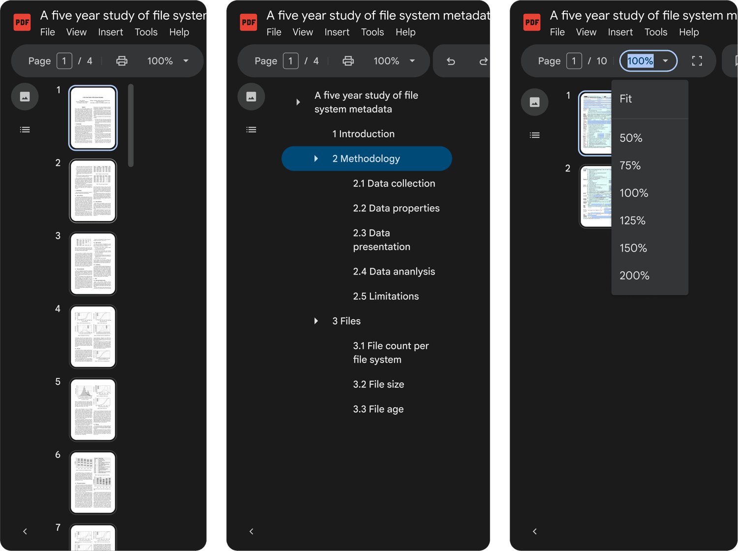This screenshot has width=738, height=551.
Task: Open the Tools menu
Action: tap(146, 32)
